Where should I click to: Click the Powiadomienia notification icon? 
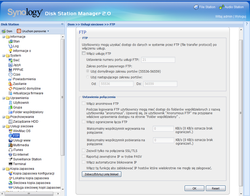pos(11,79)
